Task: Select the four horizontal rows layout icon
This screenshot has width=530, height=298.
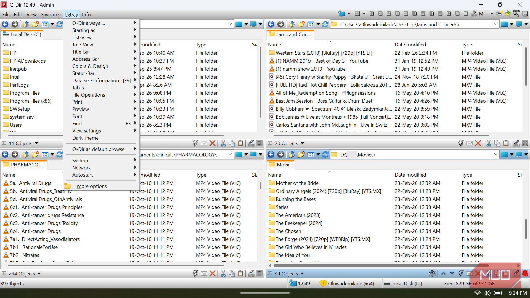Action: 423,13
